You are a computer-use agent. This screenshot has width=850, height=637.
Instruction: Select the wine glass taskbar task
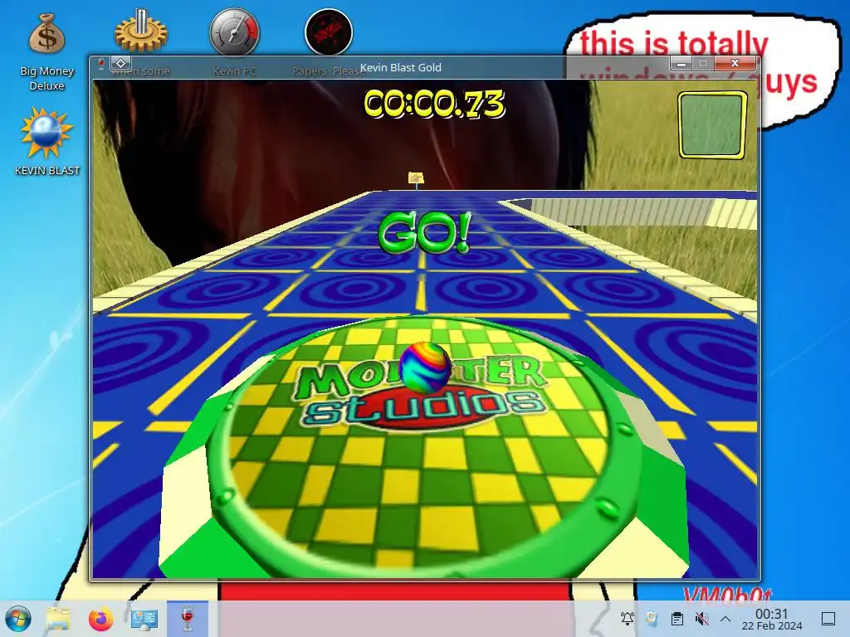click(187, 619)
